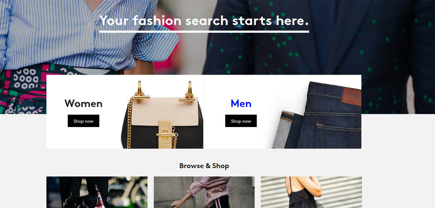Open the first Browse & Shop photo with black bag
The image size is (435, 208).
pyautogui.click(x=97, y=192)
